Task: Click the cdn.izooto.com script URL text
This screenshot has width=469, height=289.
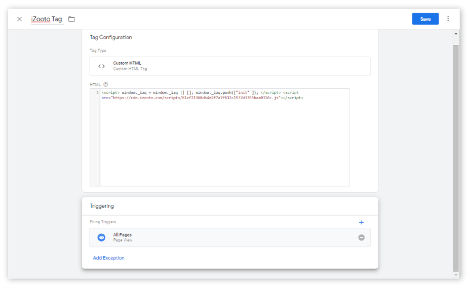Action: pyautogui.click(x=196, y=97)
